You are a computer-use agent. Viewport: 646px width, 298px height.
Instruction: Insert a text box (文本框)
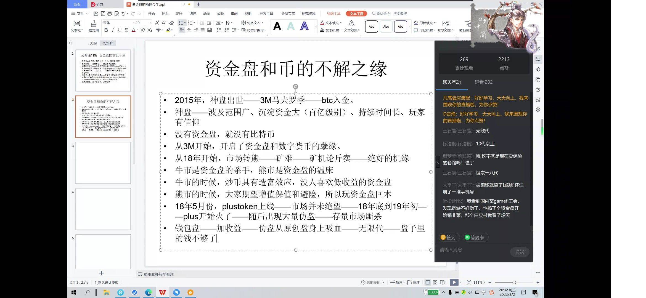tap(77, 26)
